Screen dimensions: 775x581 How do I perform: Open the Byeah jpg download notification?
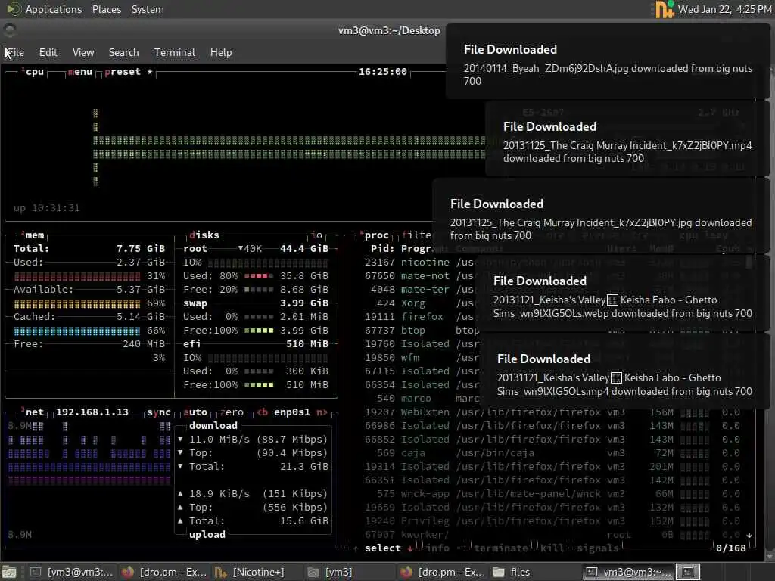coord(608,62)
